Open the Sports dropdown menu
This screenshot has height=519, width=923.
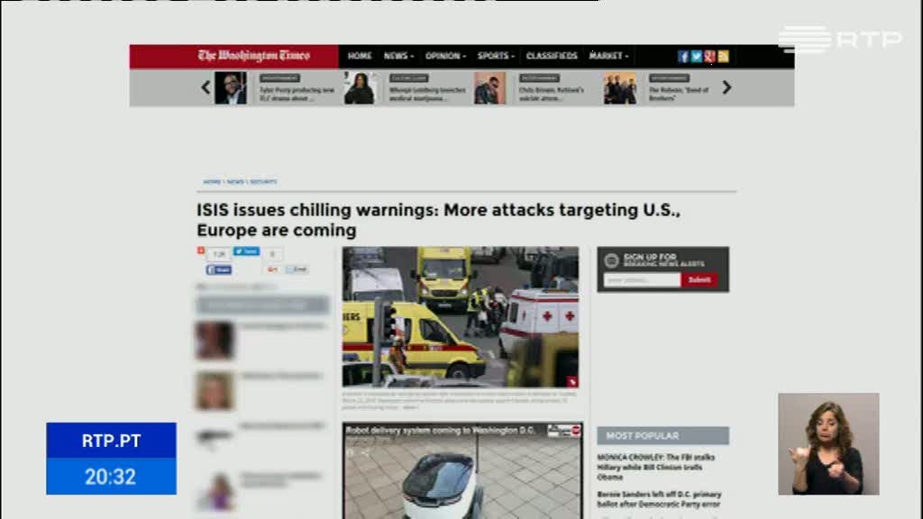[496, 56]
